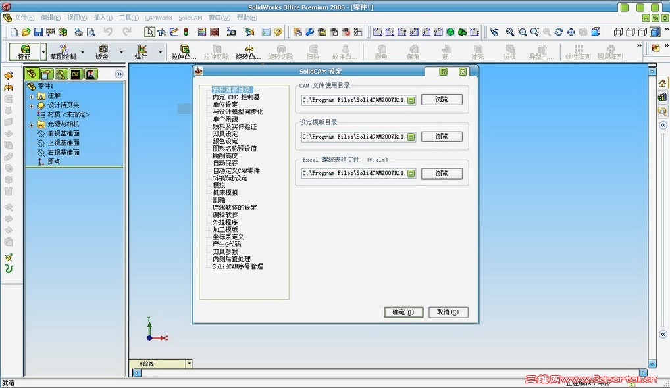Click the Rotate View icon
The height and width of the screenshot is (388, 670).
(x=559, y=32)
